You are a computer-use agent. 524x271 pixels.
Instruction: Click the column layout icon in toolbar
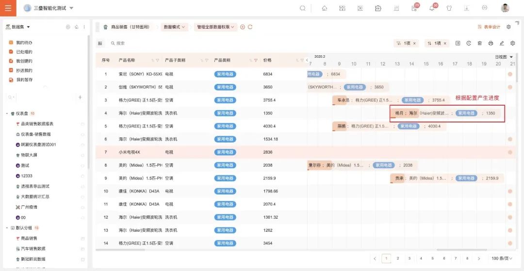coord(458,43)
